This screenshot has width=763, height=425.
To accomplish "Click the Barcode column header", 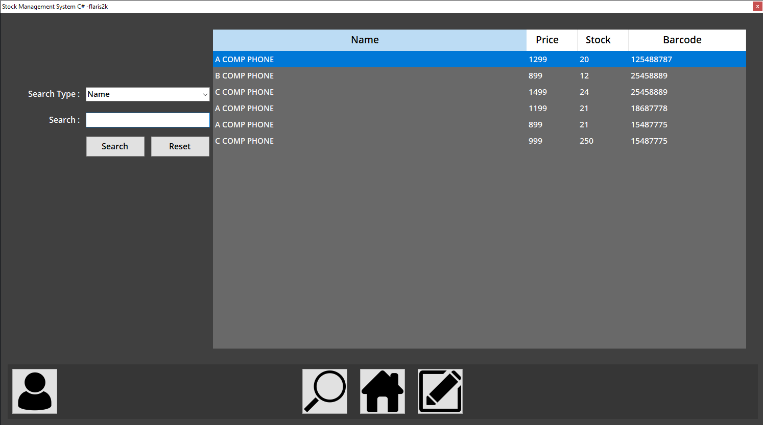I will [x=682, y=40].
